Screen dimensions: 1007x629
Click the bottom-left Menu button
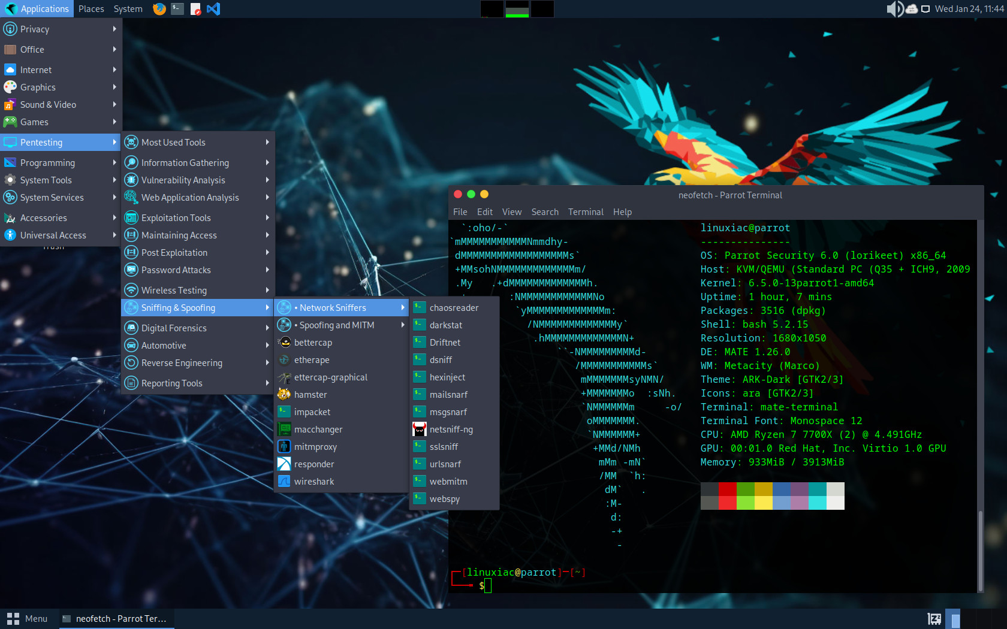(27, 619)
